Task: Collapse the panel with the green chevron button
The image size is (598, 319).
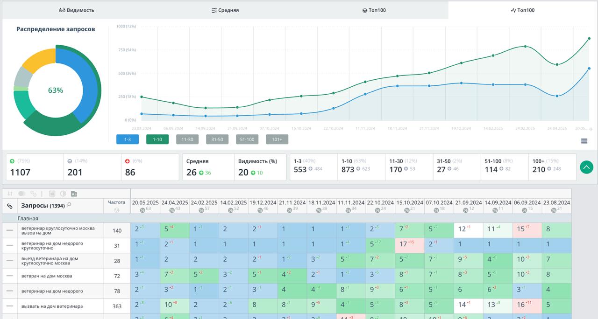Action: coord(586,167)
